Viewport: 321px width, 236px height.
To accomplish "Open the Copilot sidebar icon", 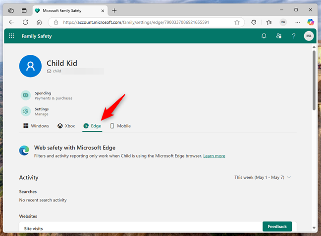I will [311, 22].
